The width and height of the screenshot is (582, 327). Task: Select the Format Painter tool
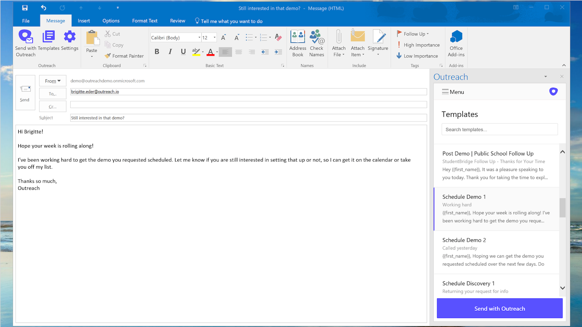(124, 56)
